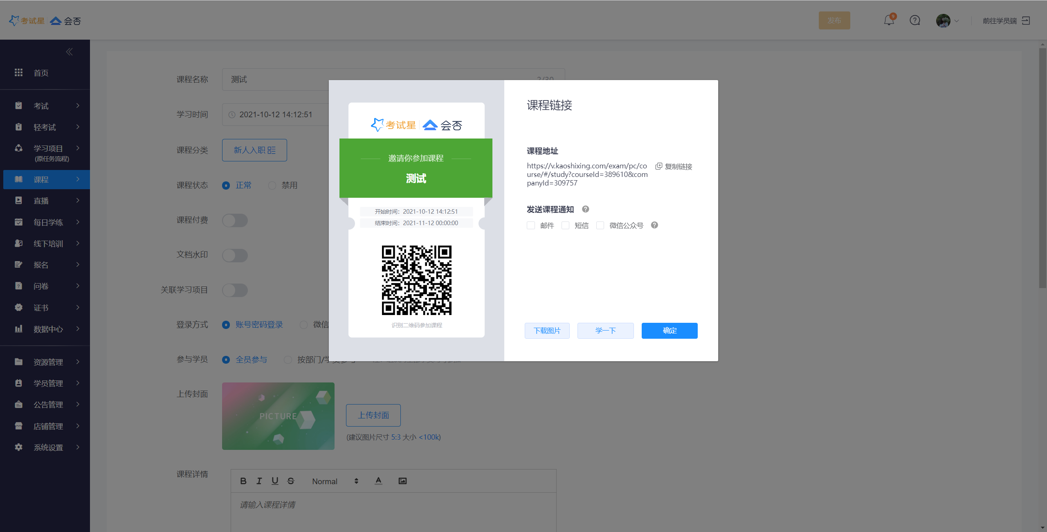The image size is (1047, 532).
Task: Open the user avatar dropdown arrow
Action: [956, 21]
